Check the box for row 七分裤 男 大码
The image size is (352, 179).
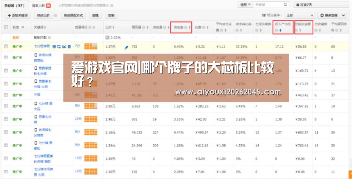(6, 106)
